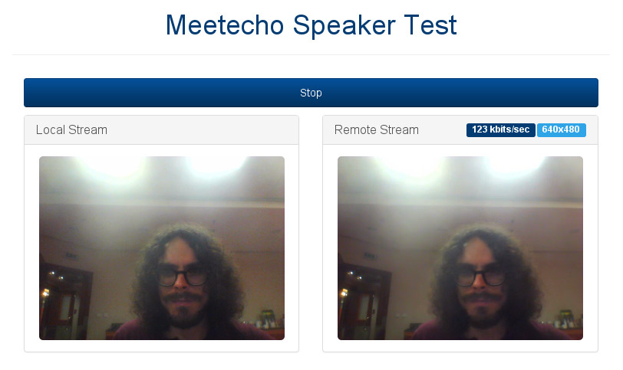
Task: Select the Local Stream panel title
Action: (71, 129)
